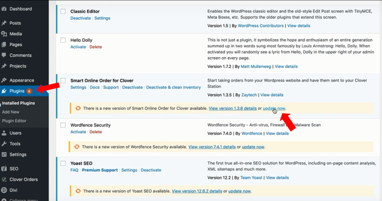382x201 pixels.
Task: Open Projects menu item
Action: 18,66
